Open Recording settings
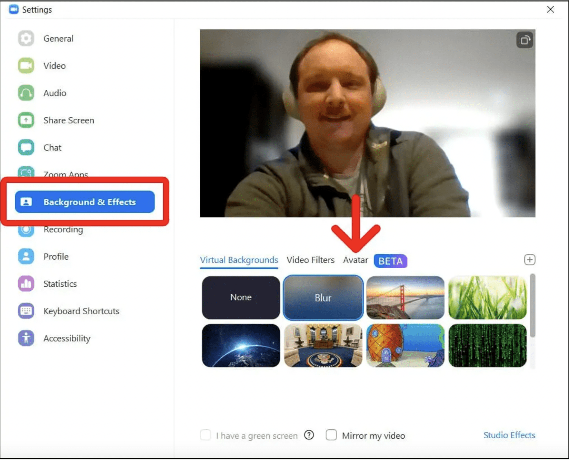Image resolution: width=569 pixels, height=460 pixels. (63, 229)
